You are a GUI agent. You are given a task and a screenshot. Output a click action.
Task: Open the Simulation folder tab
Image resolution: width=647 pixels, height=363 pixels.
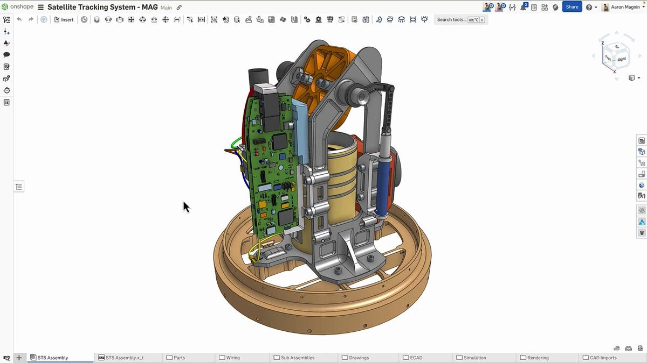(x=474, y=358)
